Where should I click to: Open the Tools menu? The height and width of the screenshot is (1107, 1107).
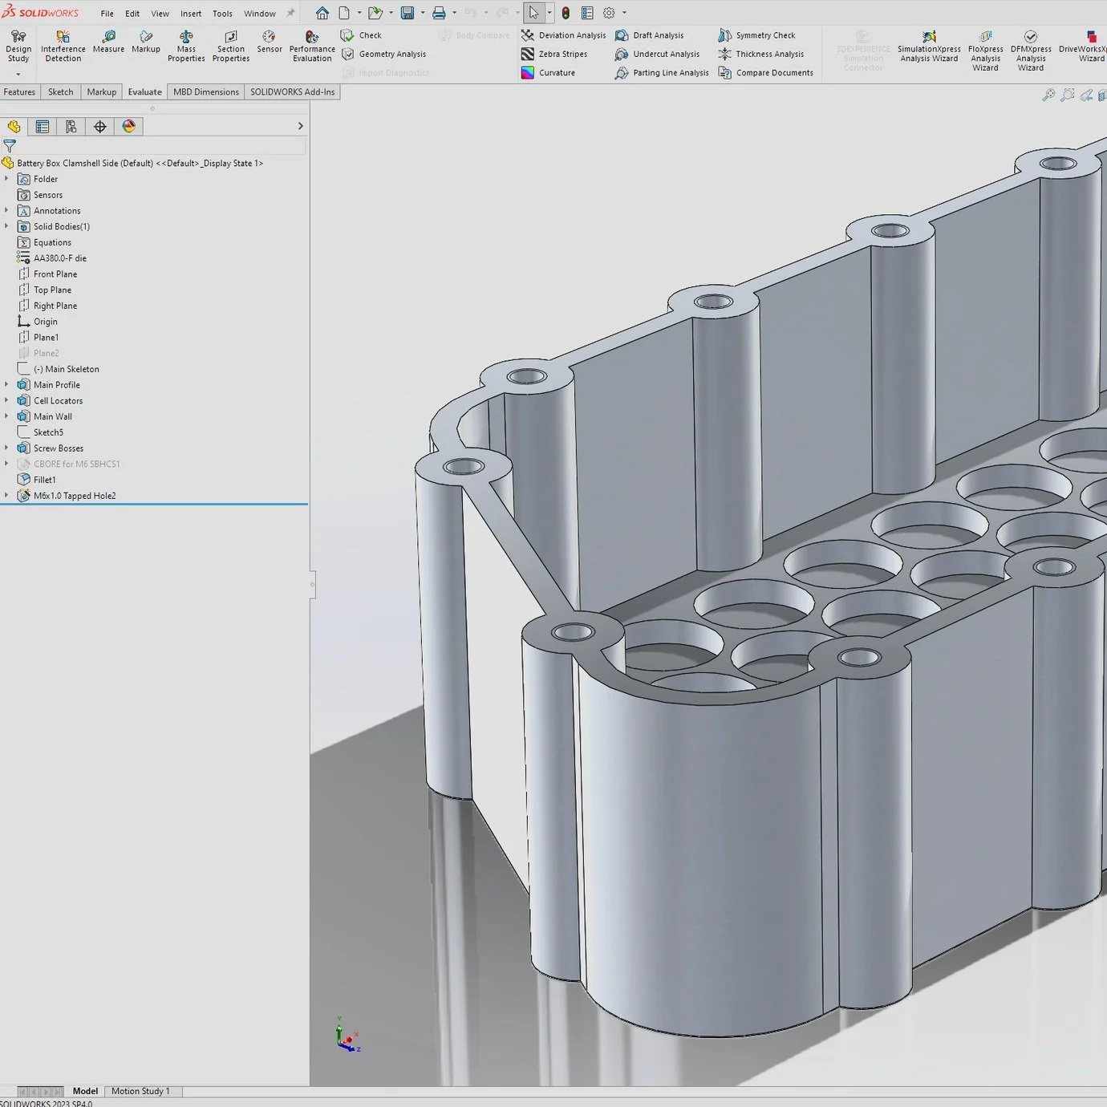[x=222, y=14]
